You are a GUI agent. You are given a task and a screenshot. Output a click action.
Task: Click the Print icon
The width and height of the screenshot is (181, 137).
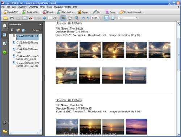point(12,18)
